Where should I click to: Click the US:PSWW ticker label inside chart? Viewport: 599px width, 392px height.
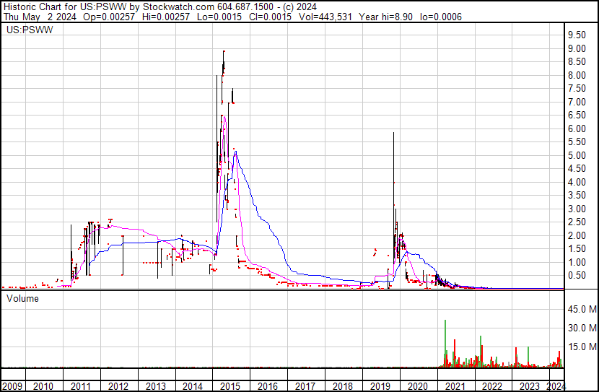25,30
